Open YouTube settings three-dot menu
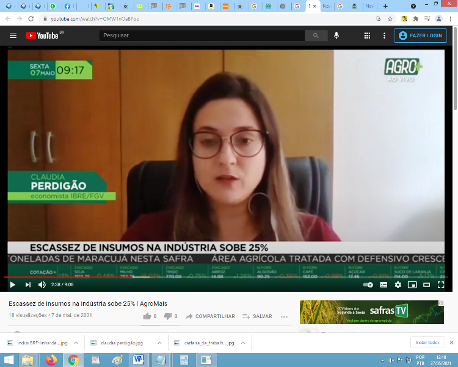The image size is (458, 367). (x=384, y=35)
